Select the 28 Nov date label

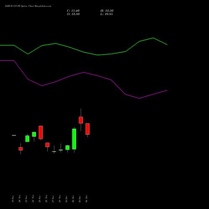60,199
